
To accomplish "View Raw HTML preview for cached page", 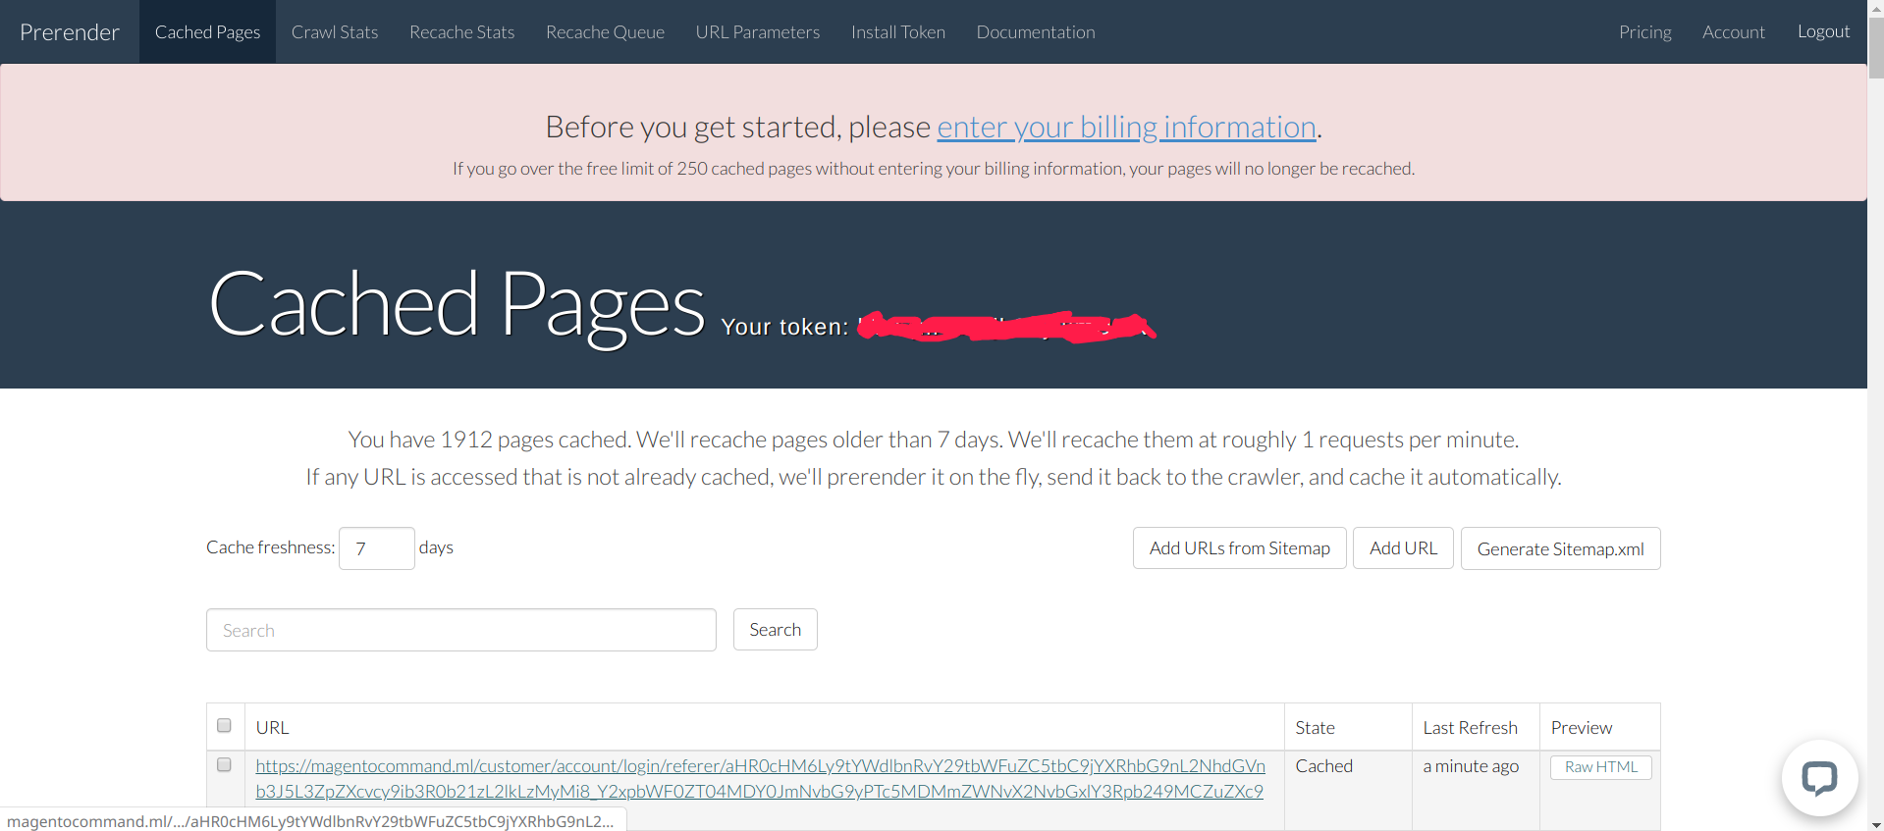I will (1600, 767).
